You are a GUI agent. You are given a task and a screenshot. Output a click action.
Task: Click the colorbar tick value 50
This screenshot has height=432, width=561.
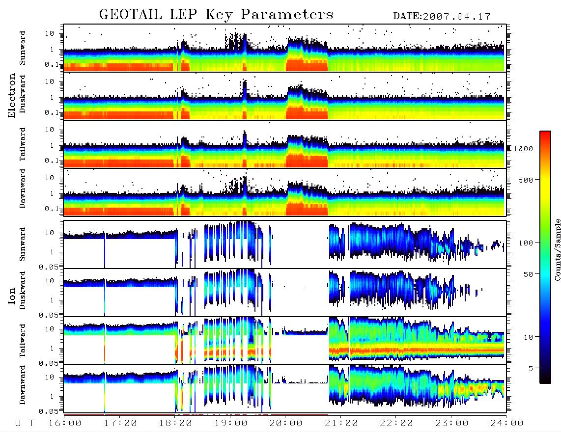click(x=528, y=274)
